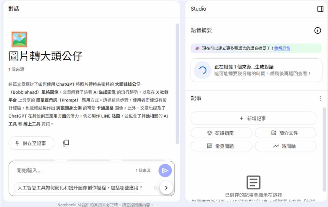328x207 pixels.
Task: Click the party emoji in the language banner
Action: (197, 48)
